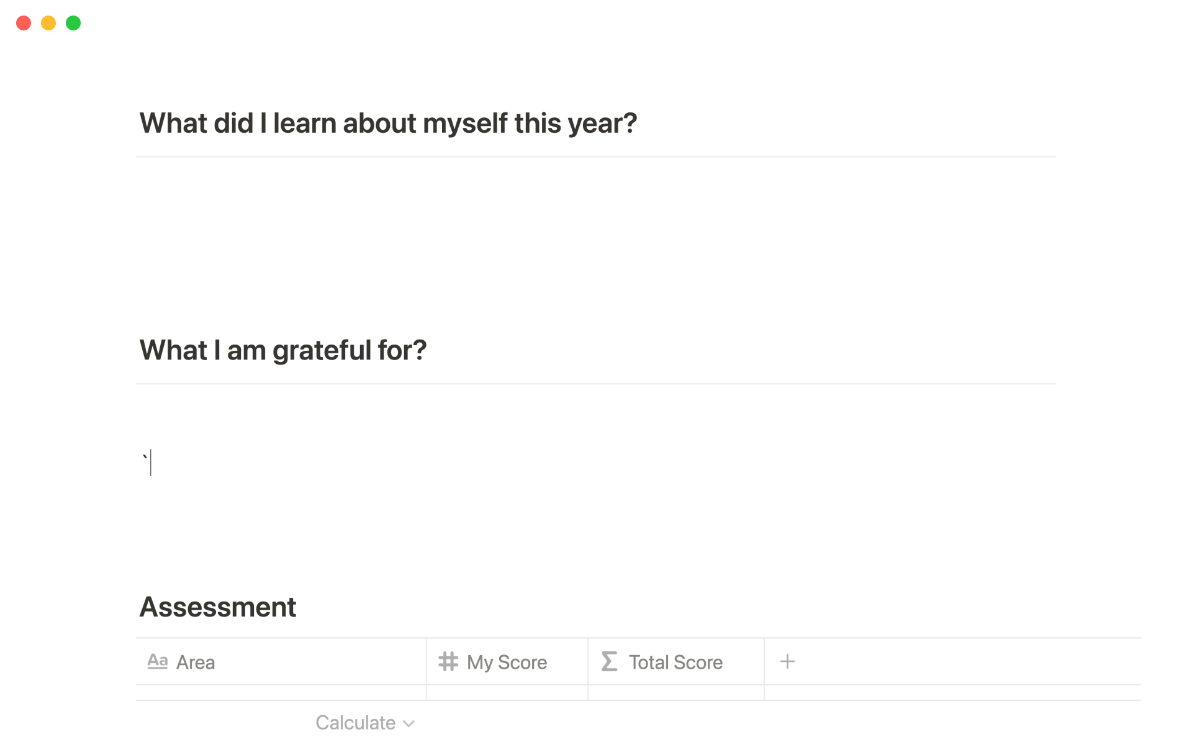
Task: Click the sigma formula icon beside Total Score
Action: pos(609,662)
